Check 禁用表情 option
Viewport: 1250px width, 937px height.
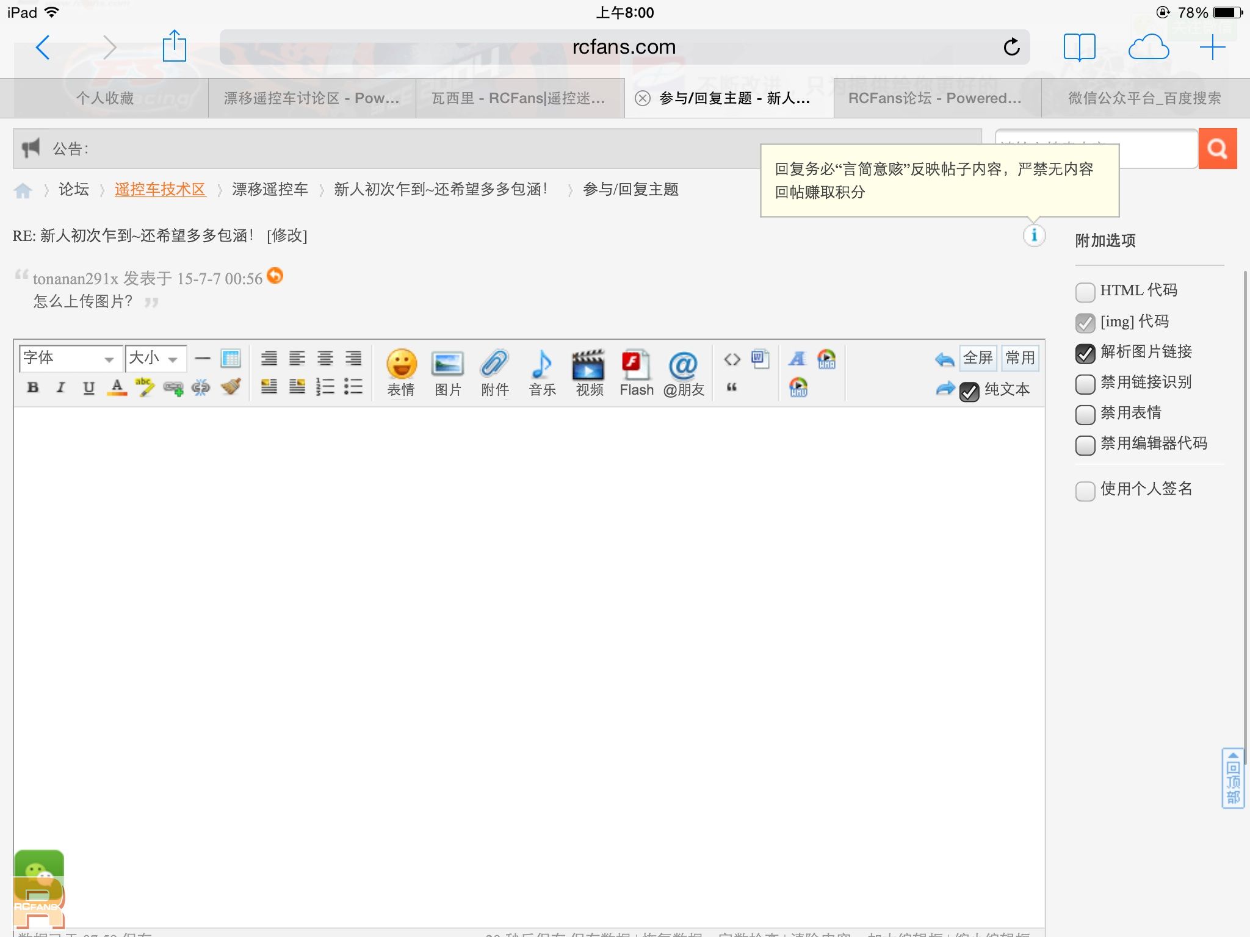(1085, 415)
